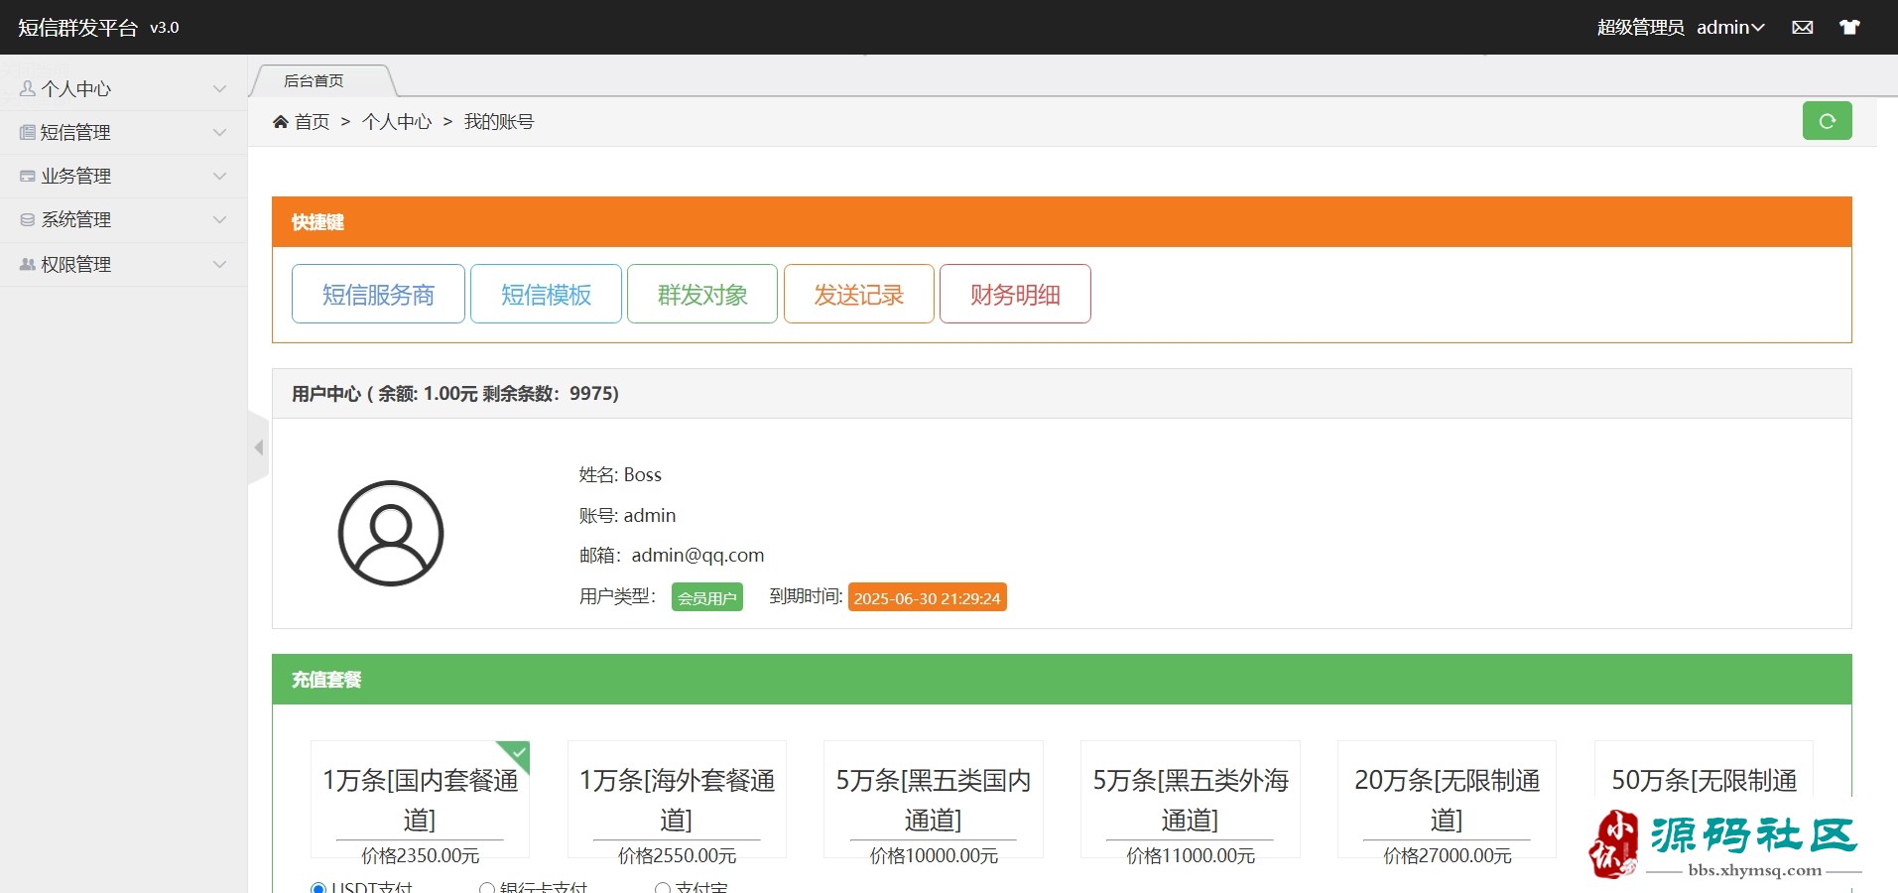Open the 财务明细 shortcut button
Screen dimensions: 1898x893
coord(1015,295)
